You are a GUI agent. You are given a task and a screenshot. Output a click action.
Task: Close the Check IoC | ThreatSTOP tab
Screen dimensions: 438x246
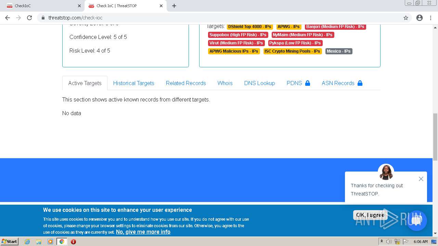coord(161,6)
